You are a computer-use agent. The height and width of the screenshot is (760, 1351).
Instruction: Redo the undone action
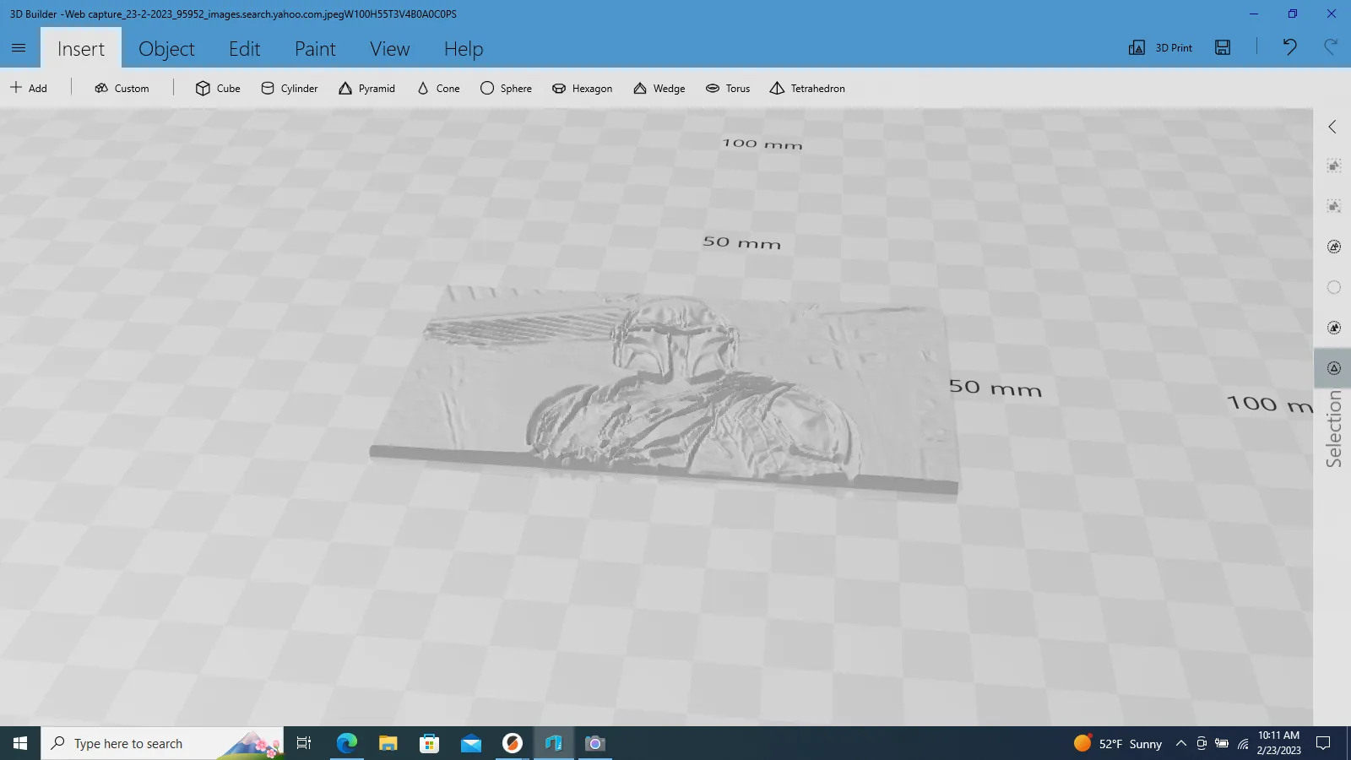[1331, 47]
